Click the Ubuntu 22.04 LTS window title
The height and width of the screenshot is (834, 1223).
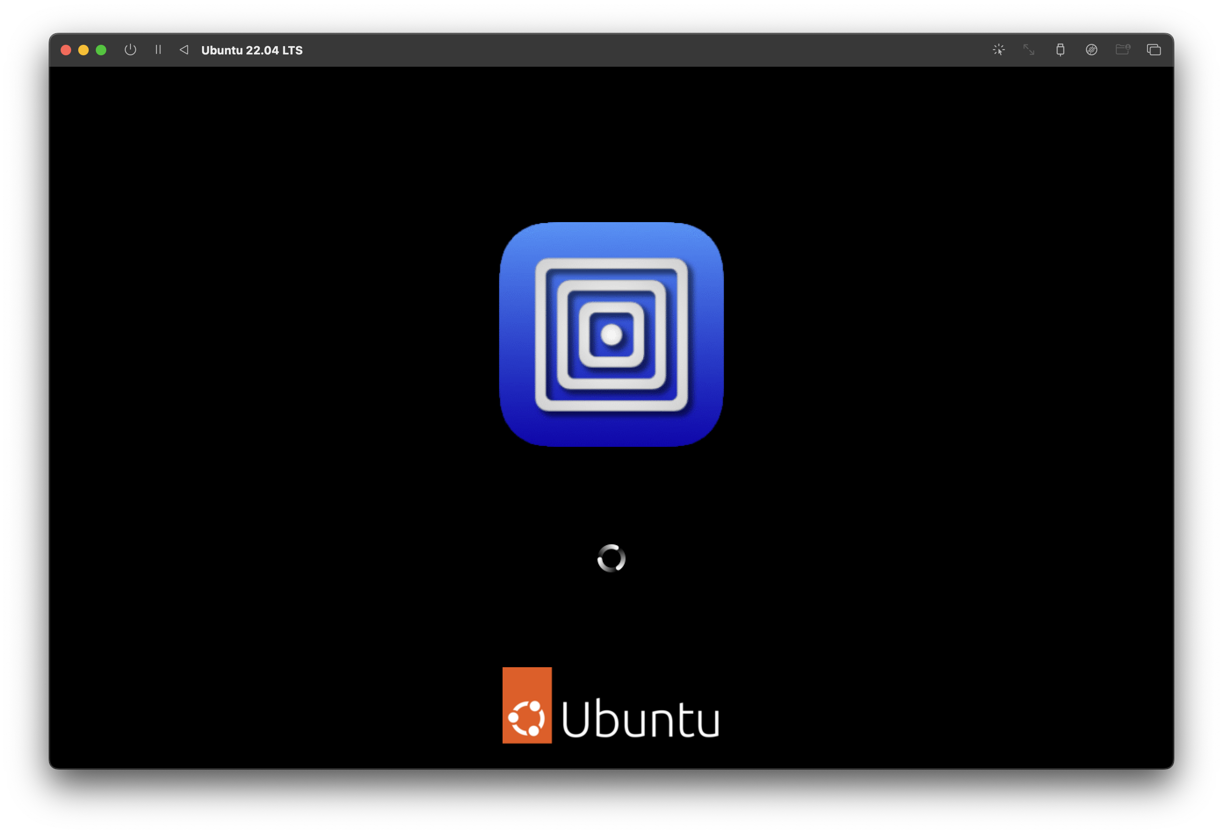[x=252, y=50]
